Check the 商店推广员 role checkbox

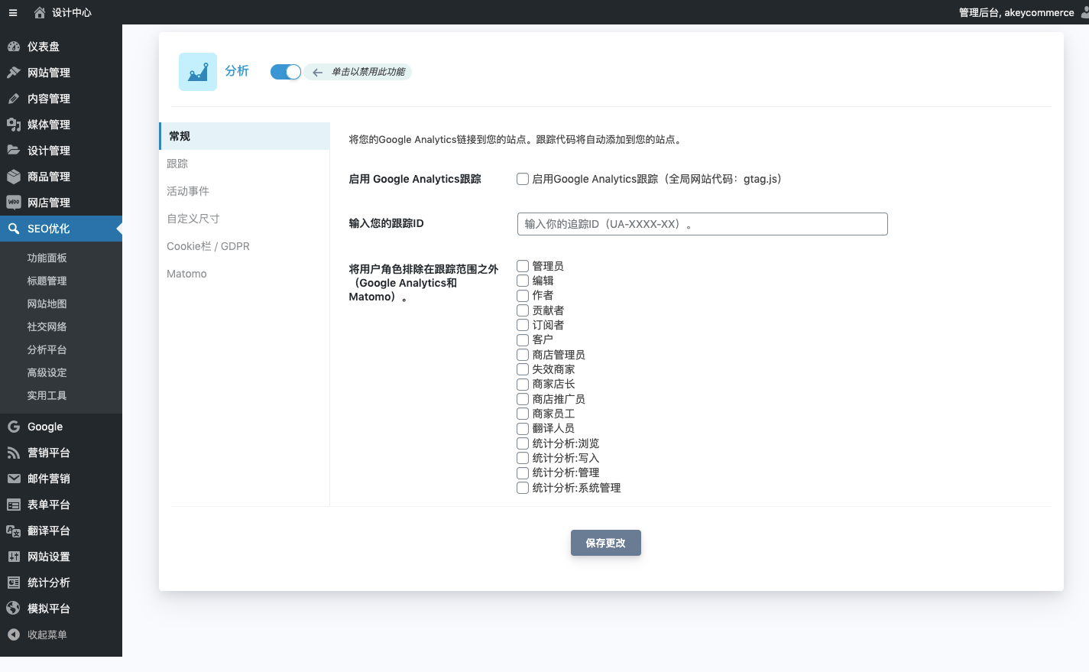click(x=523, y=399)
